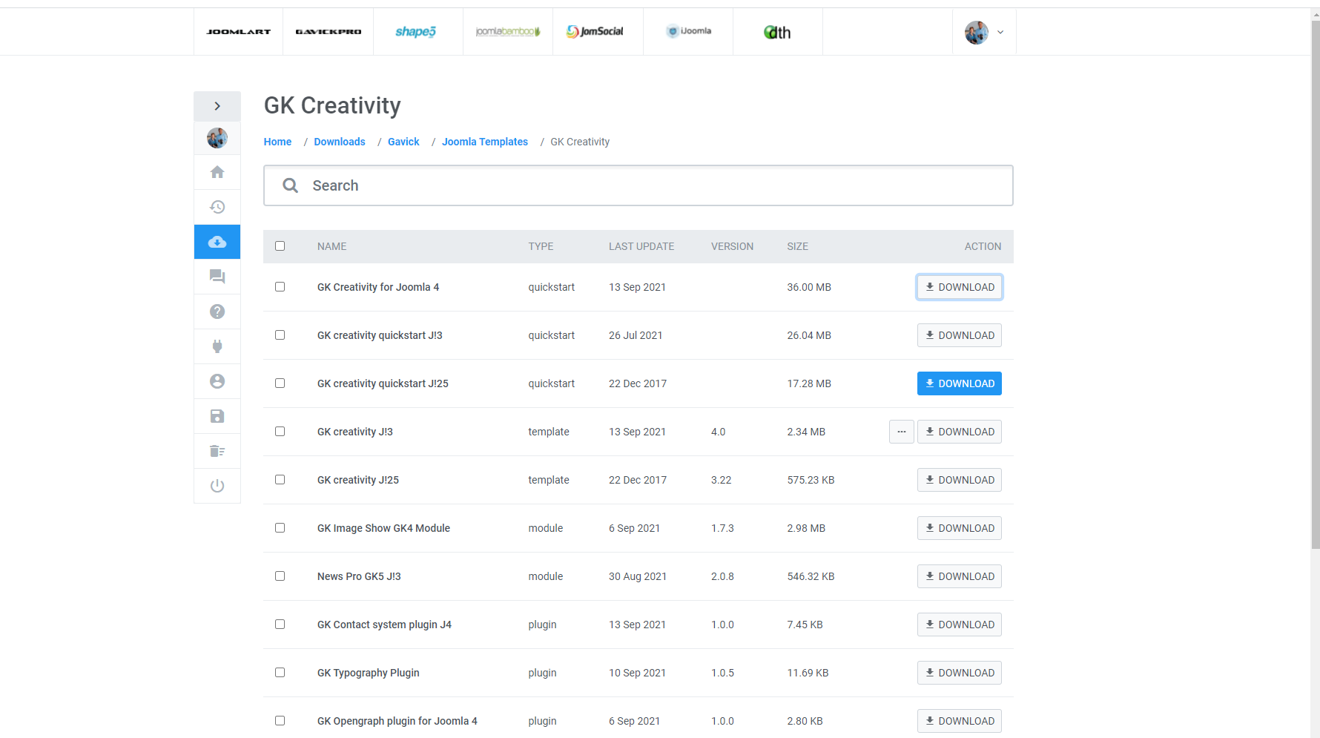Image resolution: width=1320 pixels, height=738 pixels.
Task: Go to the sidebar home icon
Action: point(217,172)
